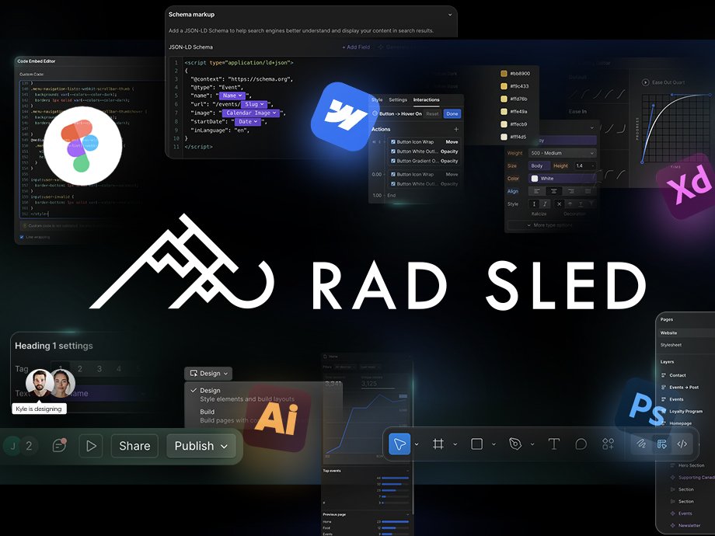Open the Name field dropdown in schema code

coord(232,96)
